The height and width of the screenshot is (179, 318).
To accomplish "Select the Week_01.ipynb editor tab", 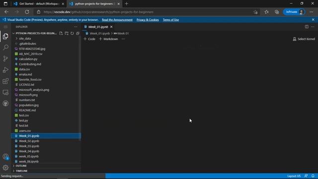I will click(x=98, y=27).
